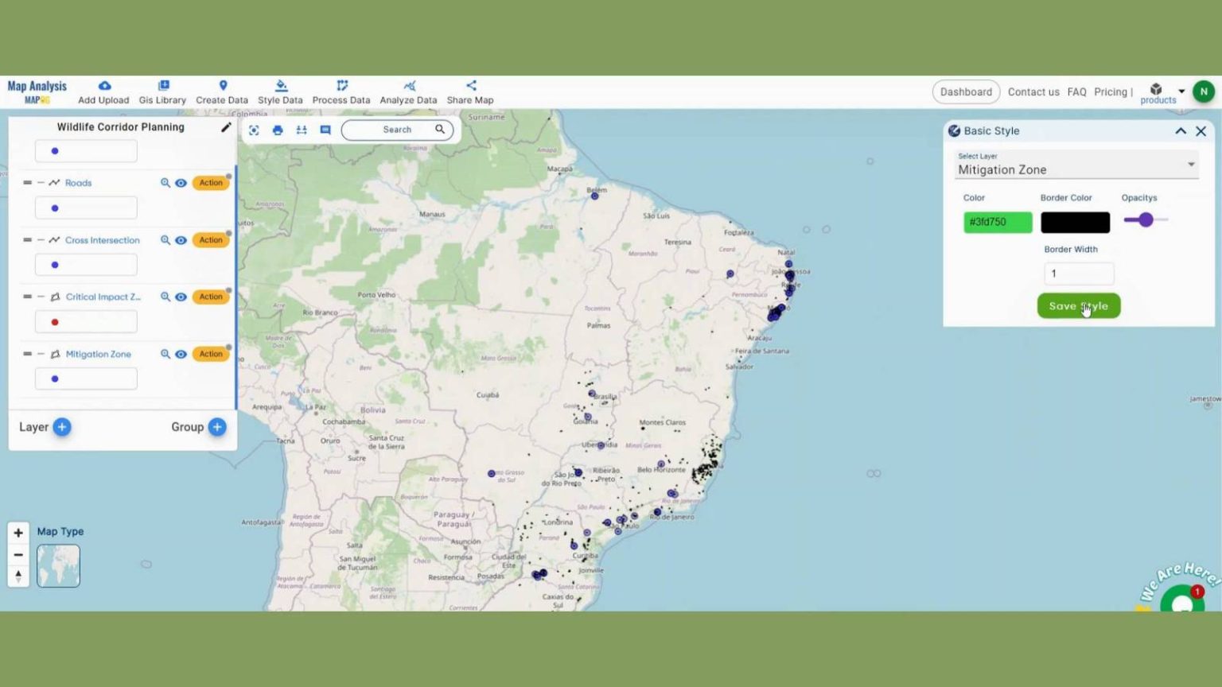Viewport: 1222px width, 687px height.
Task: Open Action menu for Roads layer
Action: 211,183
